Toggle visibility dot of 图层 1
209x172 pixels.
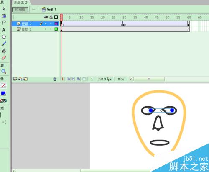point(46,29)
